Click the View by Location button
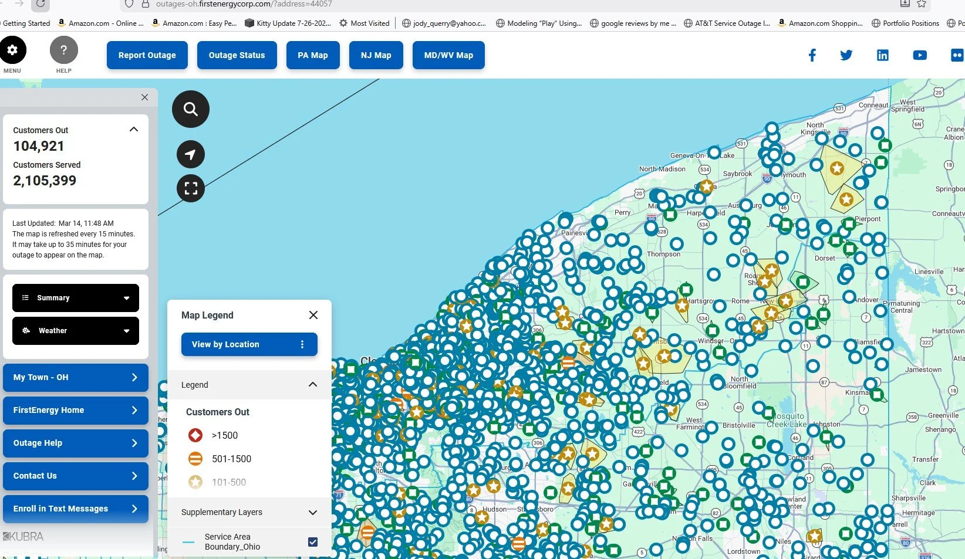965x559 pixels. (249, 344)
